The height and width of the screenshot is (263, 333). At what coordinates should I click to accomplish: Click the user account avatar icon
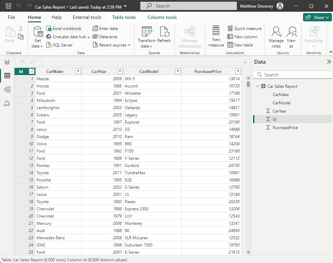[280, 6]
